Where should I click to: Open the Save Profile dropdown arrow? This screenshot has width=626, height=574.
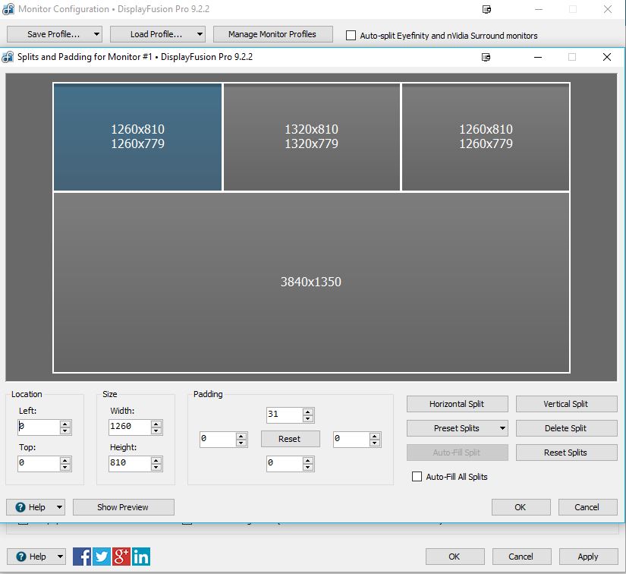[x=96, y=34]
